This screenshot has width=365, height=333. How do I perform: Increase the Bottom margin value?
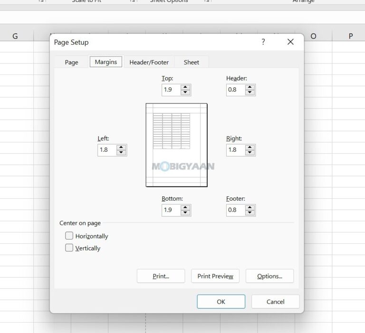point(185,207)
